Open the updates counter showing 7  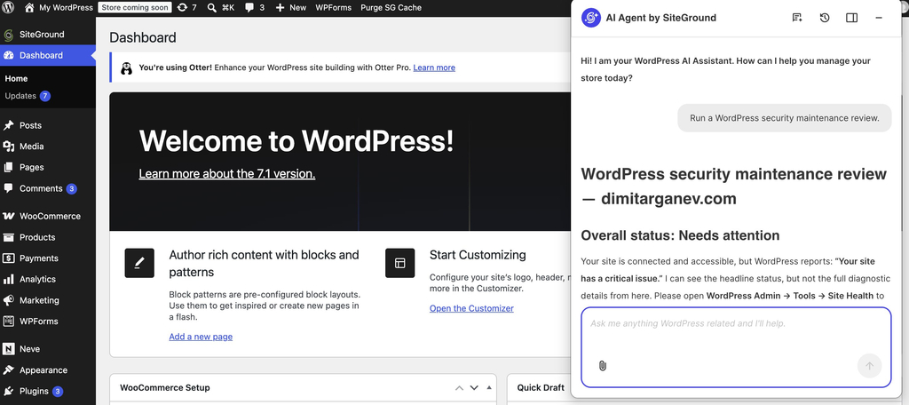[186, 7]
